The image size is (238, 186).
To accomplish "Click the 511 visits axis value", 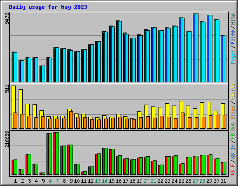I will click(x=7, y=89).
